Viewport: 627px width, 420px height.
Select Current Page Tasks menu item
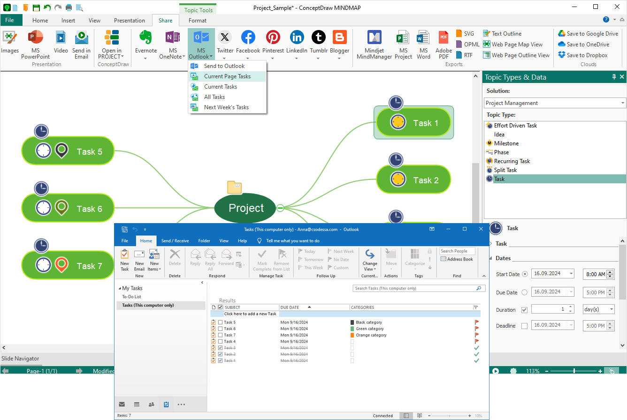[227, 76]
